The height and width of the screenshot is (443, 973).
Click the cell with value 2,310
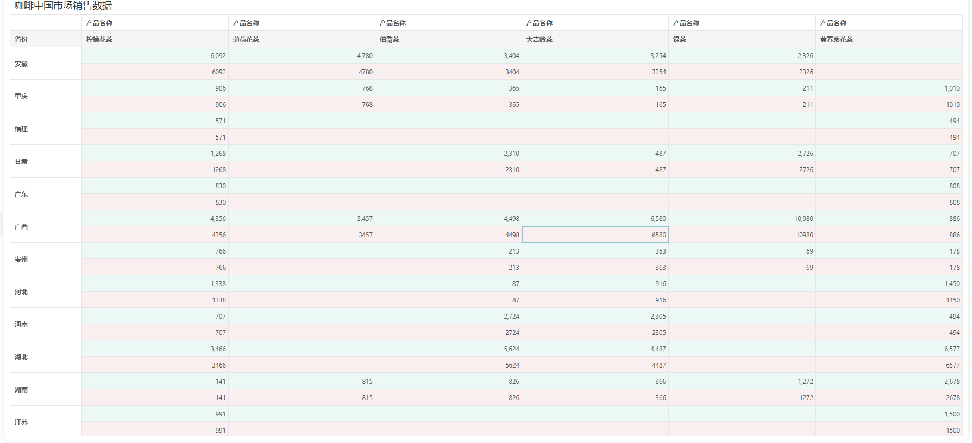point(448,153)
